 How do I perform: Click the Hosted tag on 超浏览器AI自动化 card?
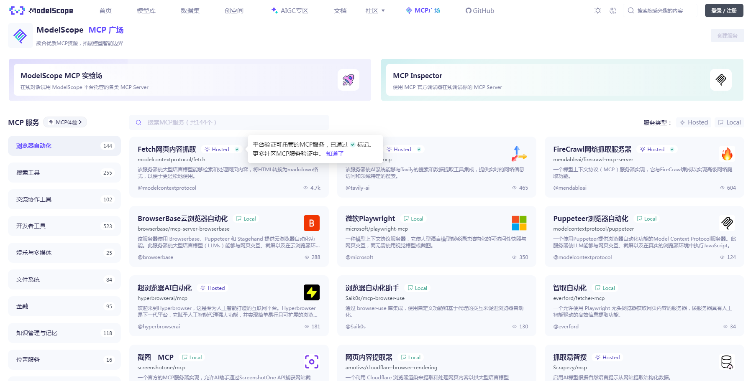click(213, 288)
